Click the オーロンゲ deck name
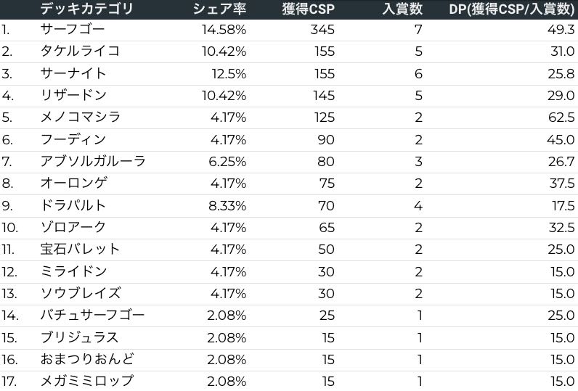The image size is (578, 391). click(73, 184)
